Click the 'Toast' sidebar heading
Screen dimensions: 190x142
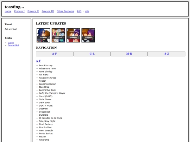pyautogui.click(x=8, y=24)
